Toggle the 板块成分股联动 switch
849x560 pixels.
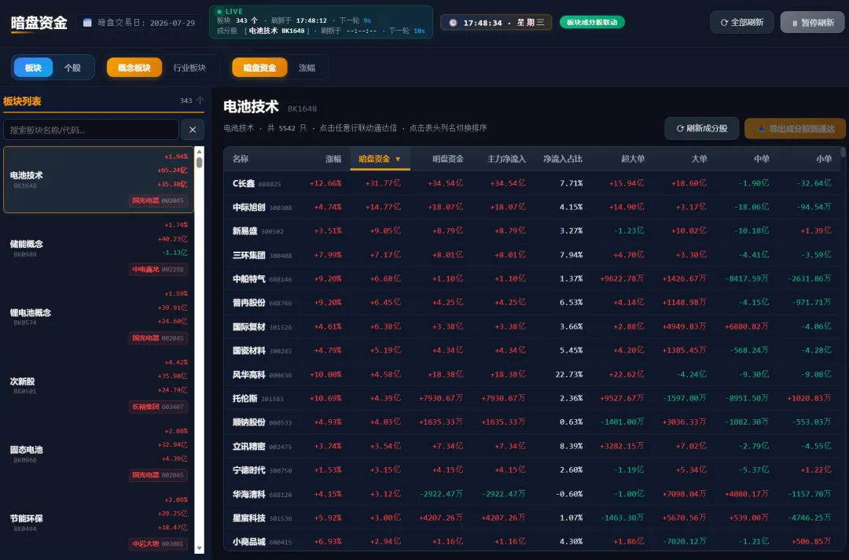[x=592, y=22]
